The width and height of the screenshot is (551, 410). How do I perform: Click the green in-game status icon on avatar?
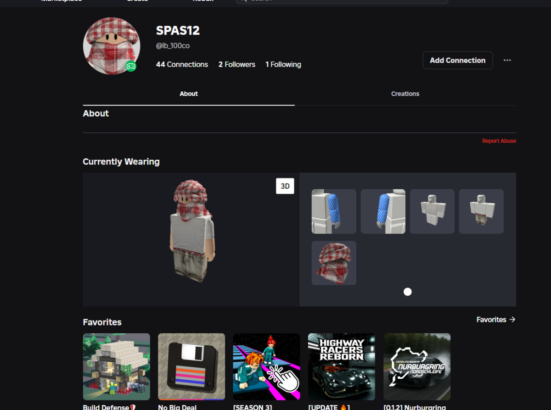131,67
